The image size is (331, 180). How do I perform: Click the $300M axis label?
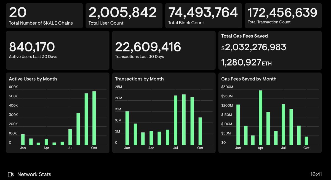tap(227, 87)
